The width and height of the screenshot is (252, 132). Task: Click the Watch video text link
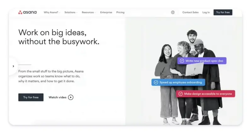point(58,97)
